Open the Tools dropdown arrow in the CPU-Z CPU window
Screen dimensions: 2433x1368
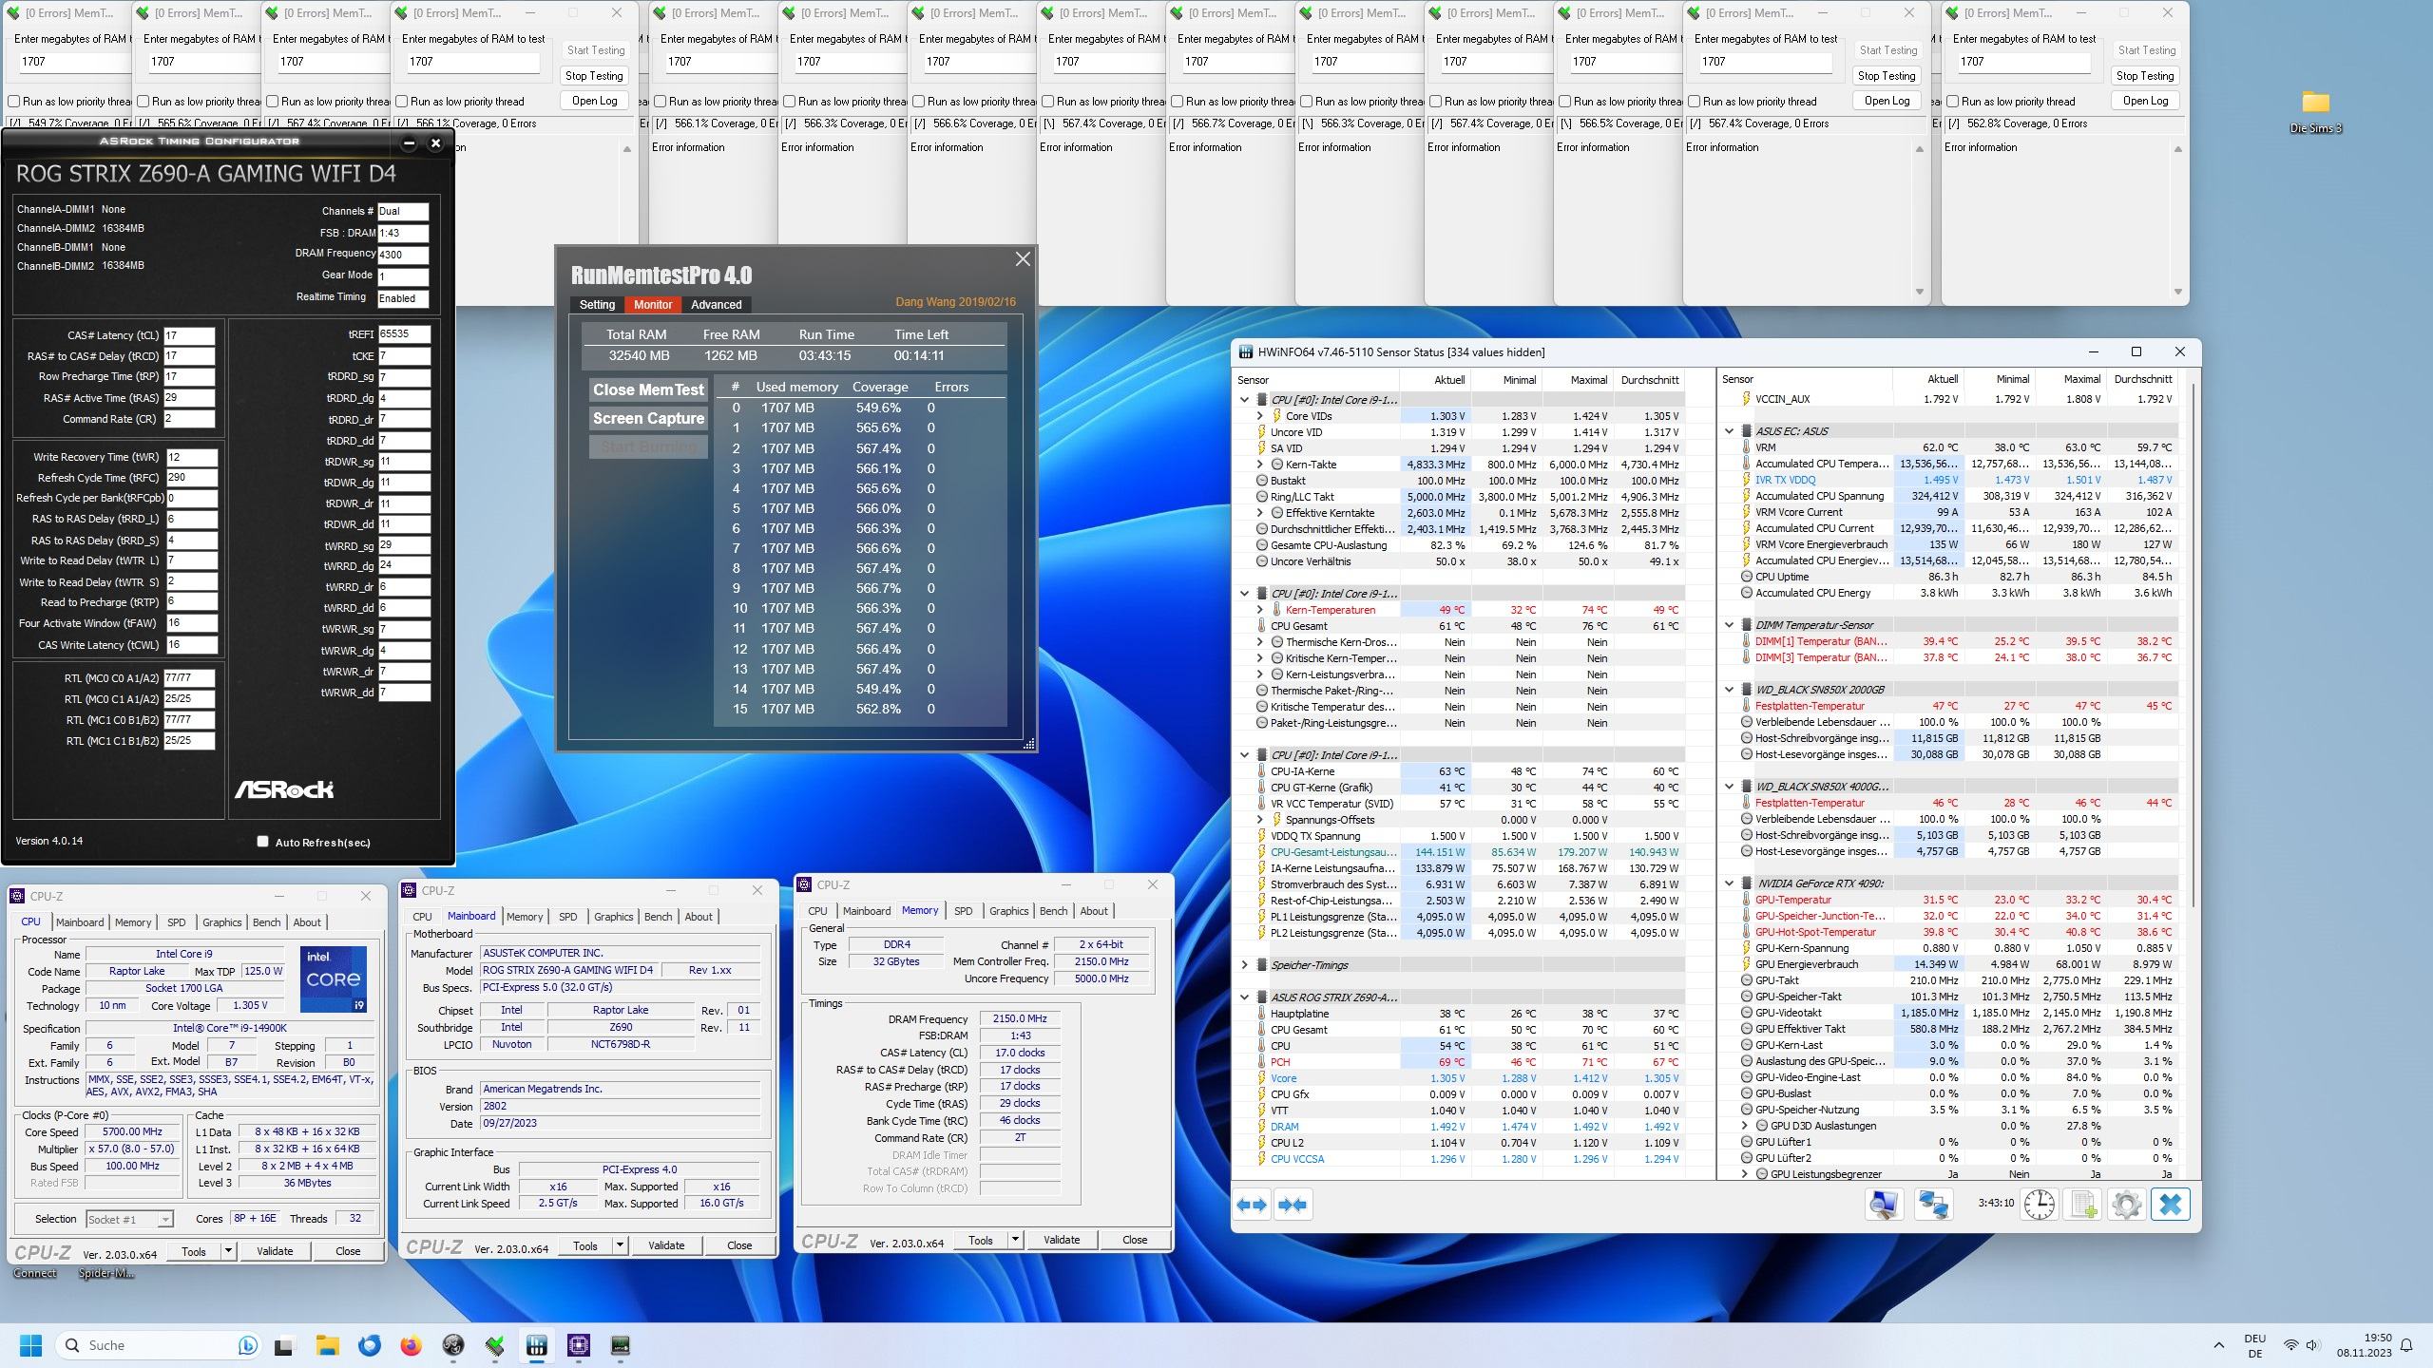(x=228, y=1251)
